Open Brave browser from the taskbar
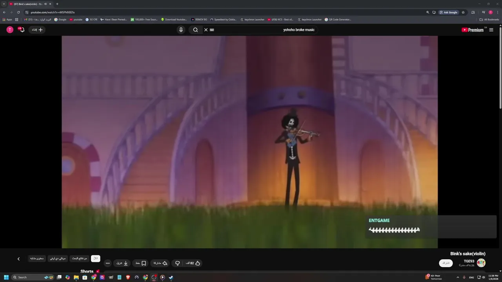Screen dimensions: 502x282 (128, 277)
